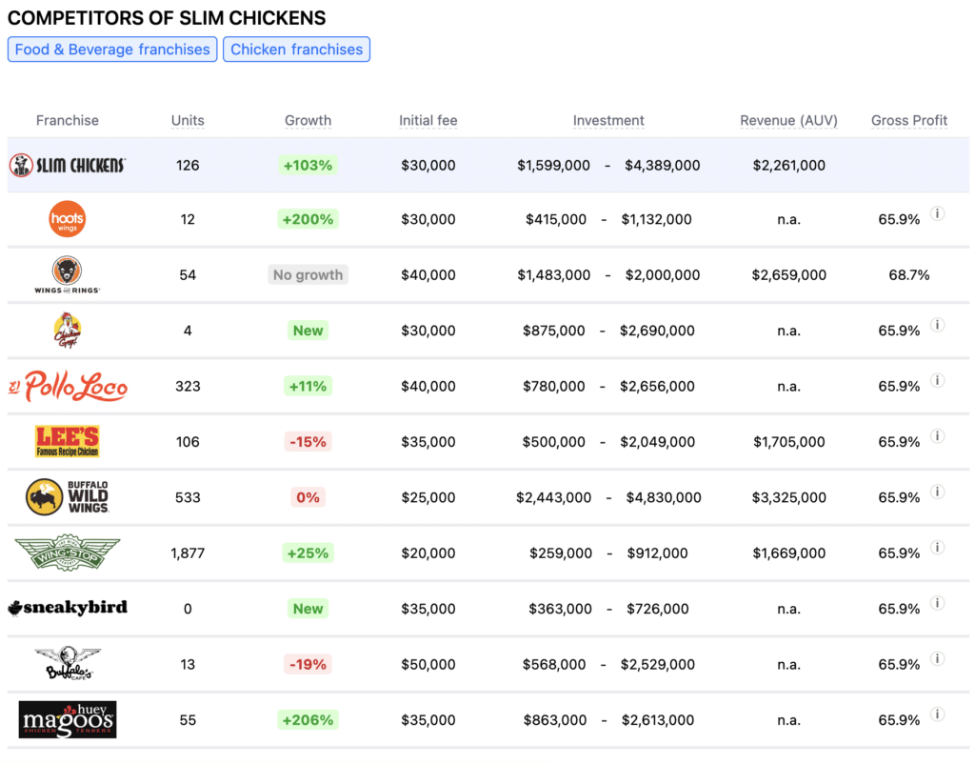Click the $2,659,000 revenue value
Image resolution: width=975 pixels, height=764 pixels.
(789, 275)
